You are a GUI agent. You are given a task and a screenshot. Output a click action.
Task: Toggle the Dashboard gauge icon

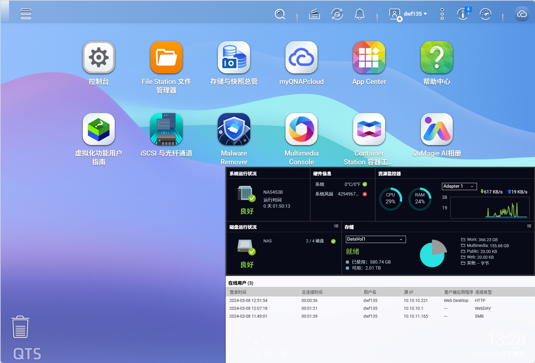tap(485, 14)
